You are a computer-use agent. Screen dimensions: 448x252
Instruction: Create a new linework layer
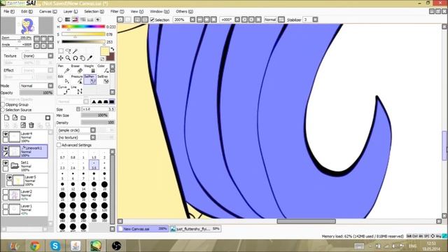(x=15, y=118)
